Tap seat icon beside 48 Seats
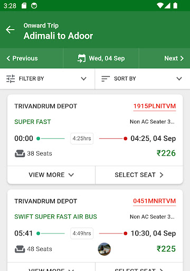This screenshot has height=271, width=190. pos(20,249)
